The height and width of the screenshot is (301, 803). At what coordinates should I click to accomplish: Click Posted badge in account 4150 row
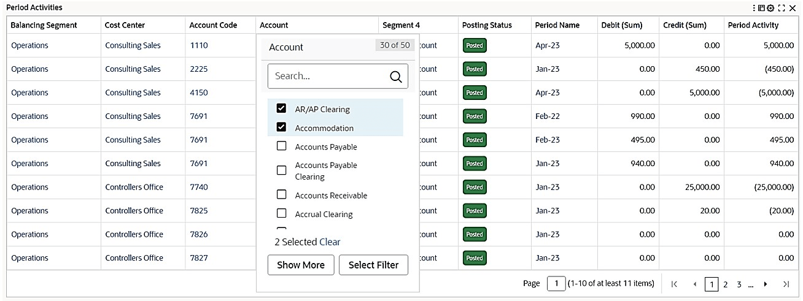click(x=475, y=93)
